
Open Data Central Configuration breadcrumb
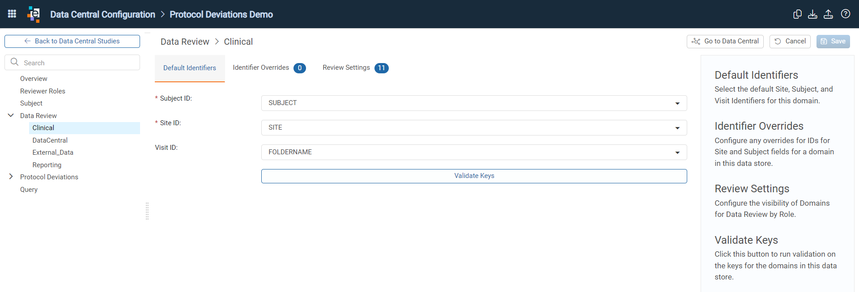(102, 14)
